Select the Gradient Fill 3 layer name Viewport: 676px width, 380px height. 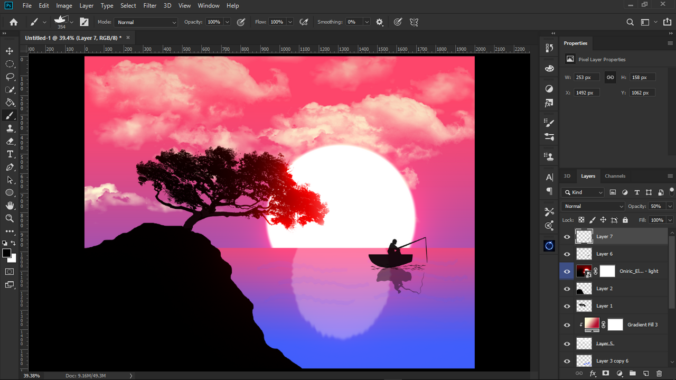point(642,325)
